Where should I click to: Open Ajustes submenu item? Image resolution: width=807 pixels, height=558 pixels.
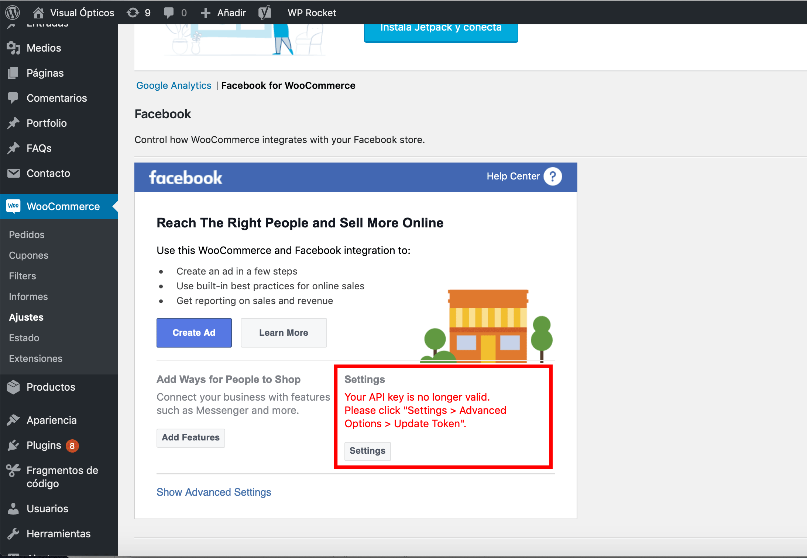[26, 317]
